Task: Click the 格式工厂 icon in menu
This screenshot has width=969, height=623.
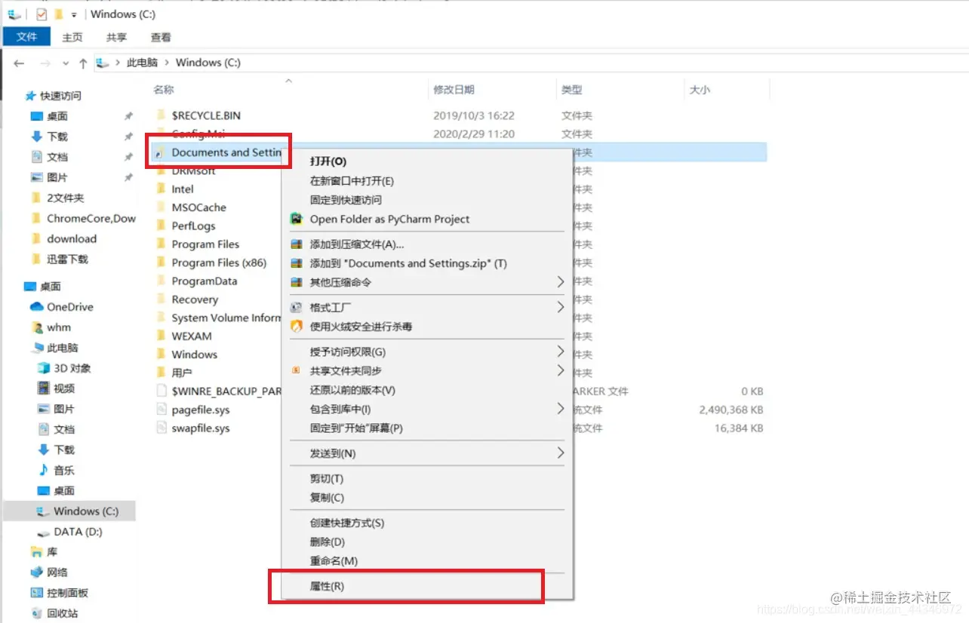Action: click(x=296, y=308)
